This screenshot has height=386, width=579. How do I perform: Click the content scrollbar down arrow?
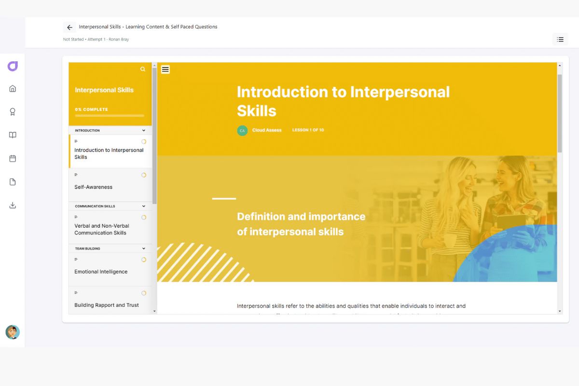tap(560, 311)
